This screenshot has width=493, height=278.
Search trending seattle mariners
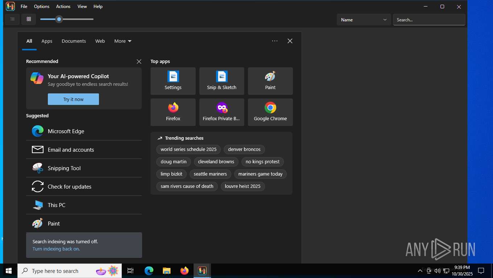(x=210, y=174)
